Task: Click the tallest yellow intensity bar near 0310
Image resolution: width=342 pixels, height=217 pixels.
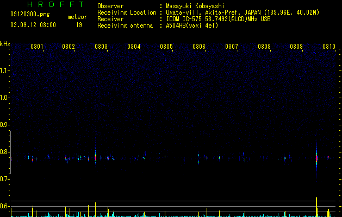Action: [x=316, y=207]
